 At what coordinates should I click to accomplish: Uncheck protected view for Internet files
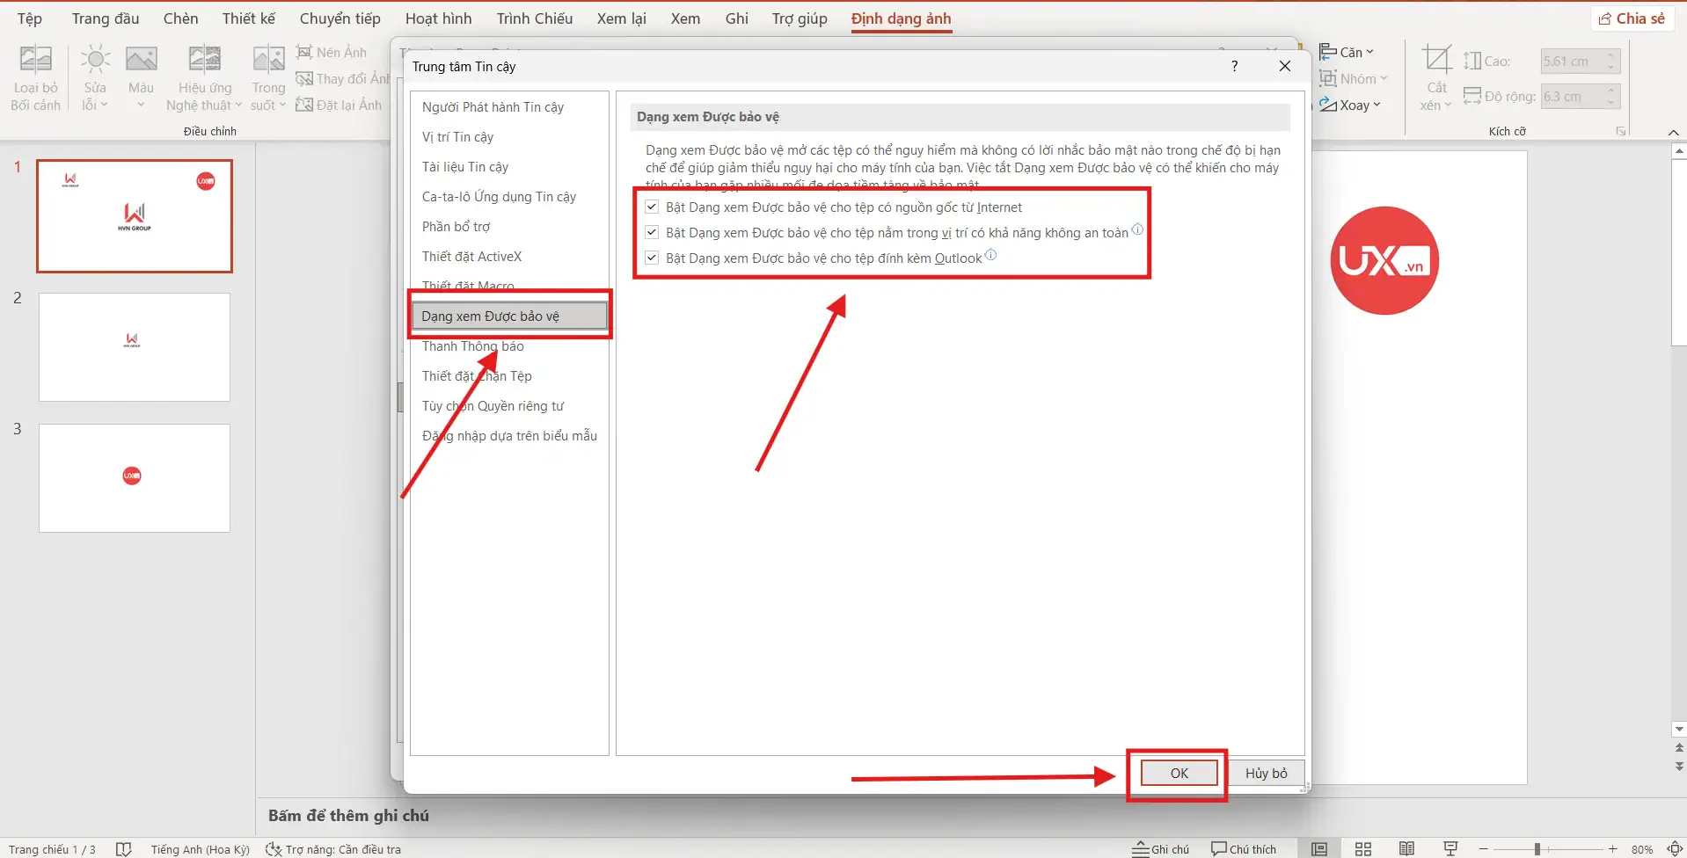tap(652, 206)
